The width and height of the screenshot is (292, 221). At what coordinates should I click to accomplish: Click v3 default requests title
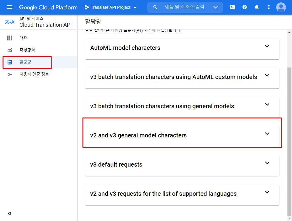point(116,164)
